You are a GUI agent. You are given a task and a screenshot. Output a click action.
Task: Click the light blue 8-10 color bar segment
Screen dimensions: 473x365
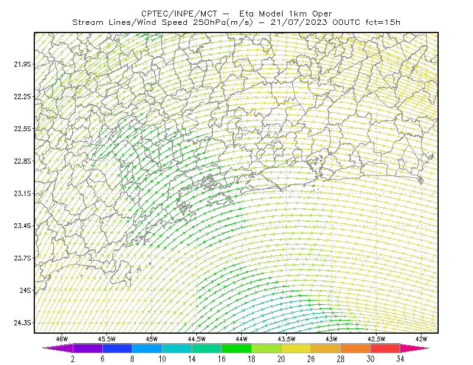(147, 348)
